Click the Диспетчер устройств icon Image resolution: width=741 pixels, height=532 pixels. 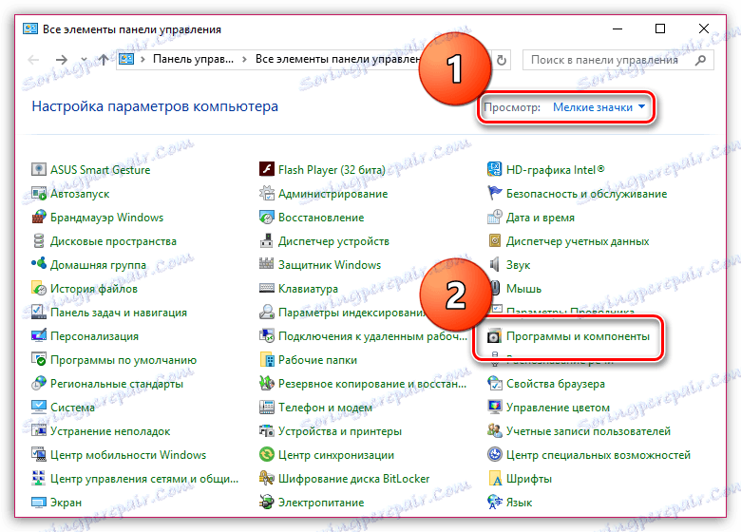click(x=267, y=241)
